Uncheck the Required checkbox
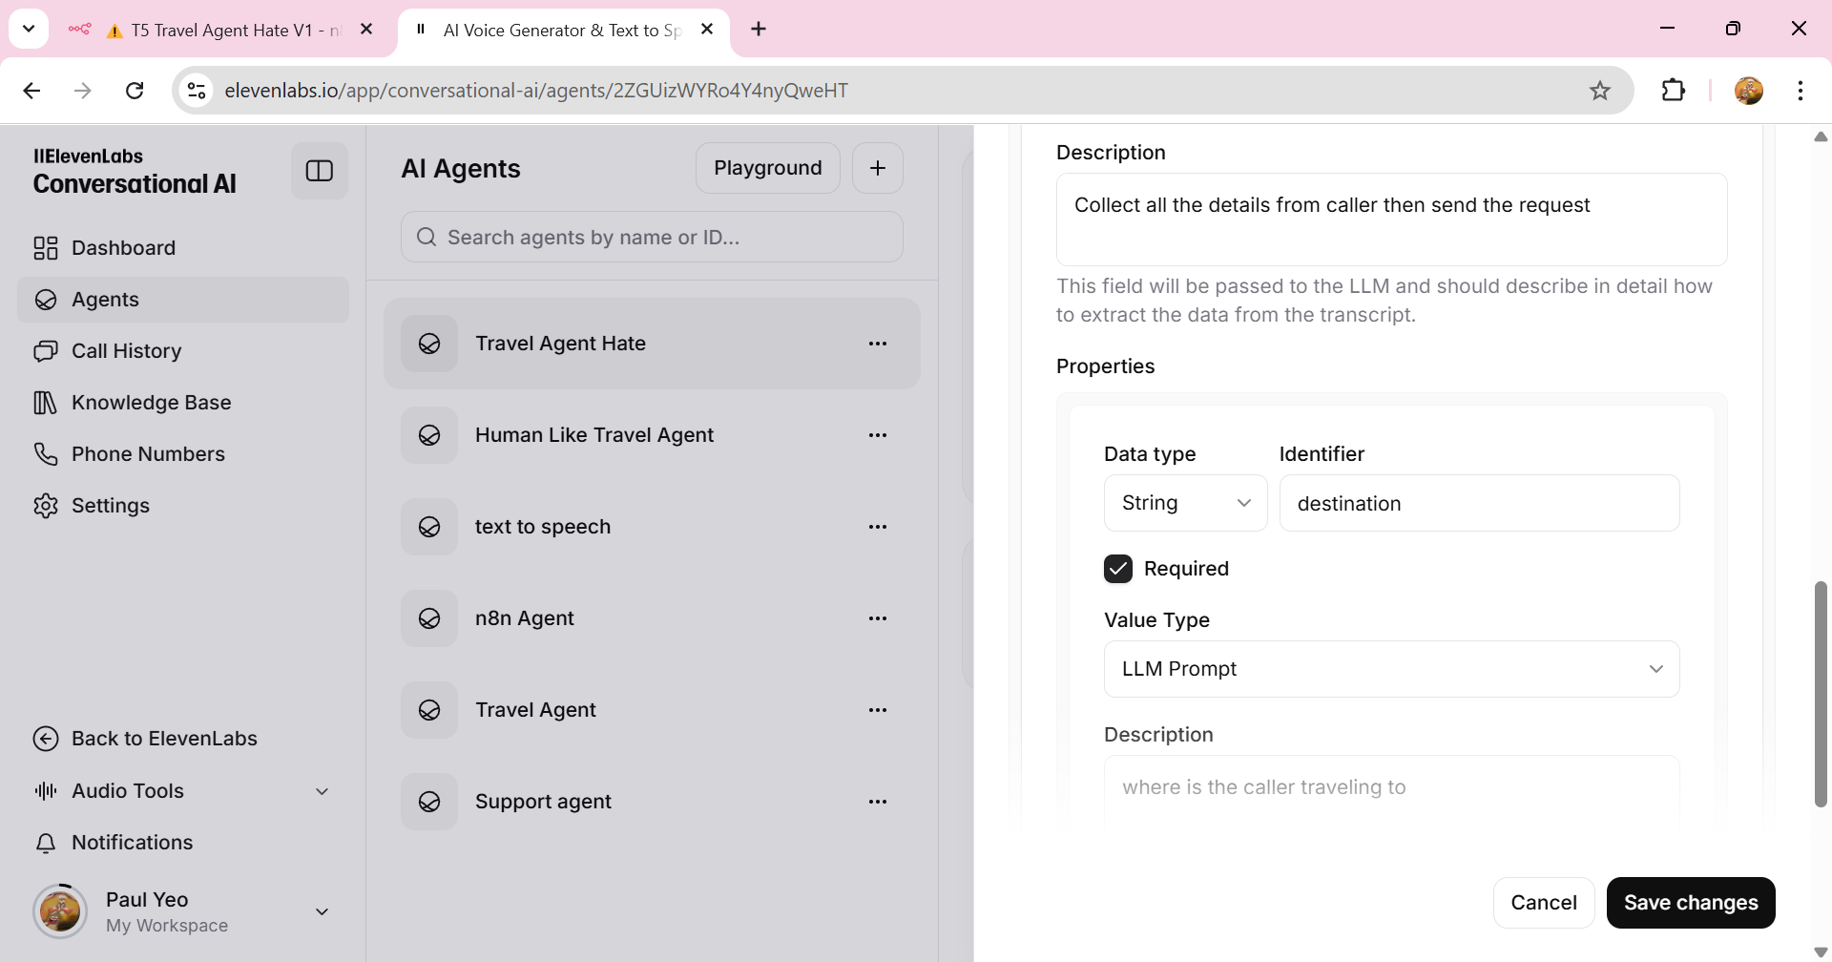 pos(1118,569)
